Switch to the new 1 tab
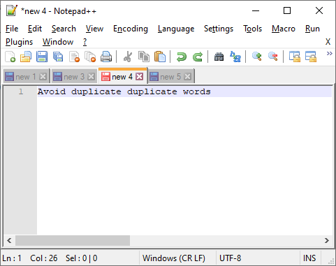 click(26, 77)
